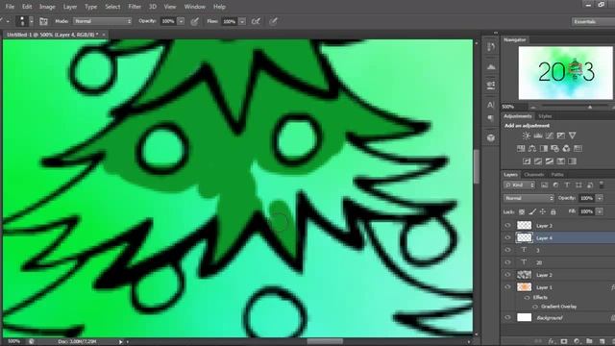This screenshot has width=615, height=346.
Task: Open the Window menu
Action: 194,7
